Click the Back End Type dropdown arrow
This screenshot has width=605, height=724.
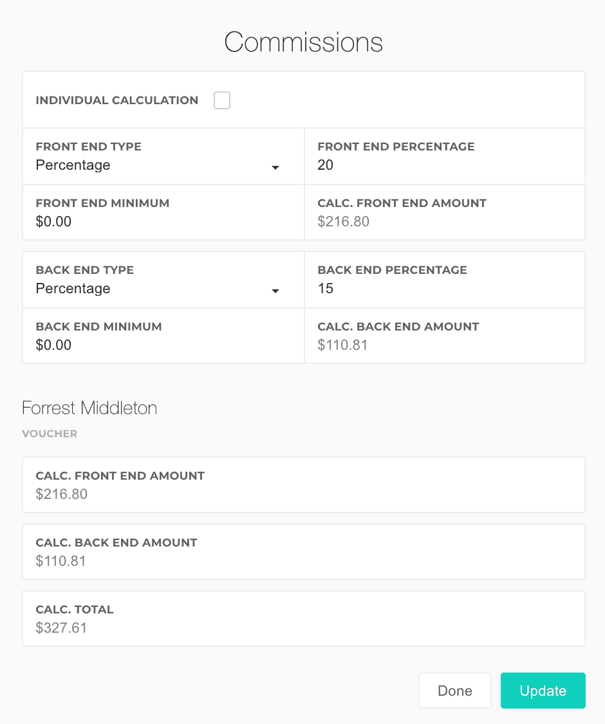275,291
